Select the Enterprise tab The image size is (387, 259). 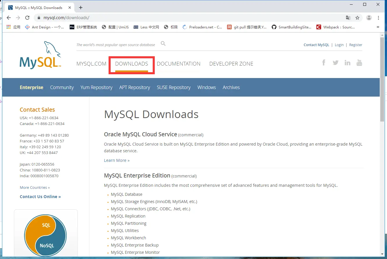[31, 87]
